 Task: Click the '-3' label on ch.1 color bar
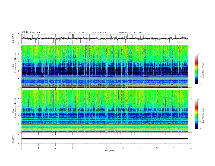[x=200, y=55]
